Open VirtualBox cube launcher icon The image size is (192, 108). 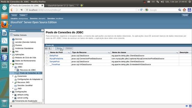pos(4,58)
